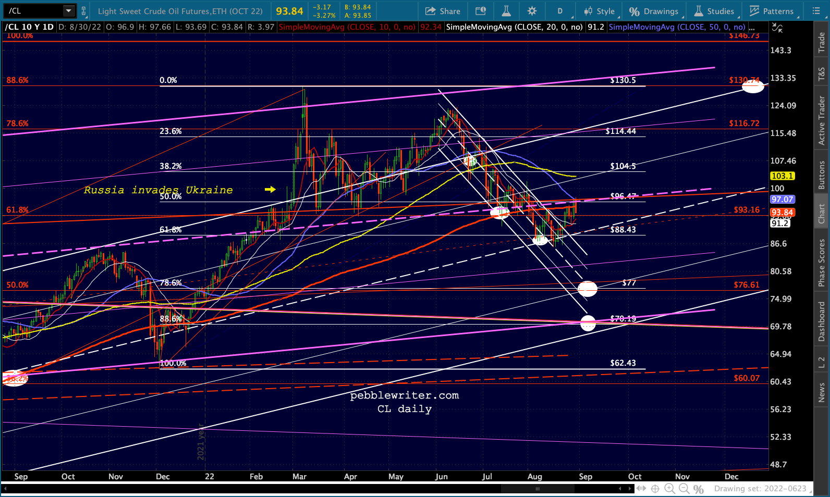Click the /CL 10 Y 1D chart title
Viewport: 830px width, 497px height.
(x=29, y=27)
